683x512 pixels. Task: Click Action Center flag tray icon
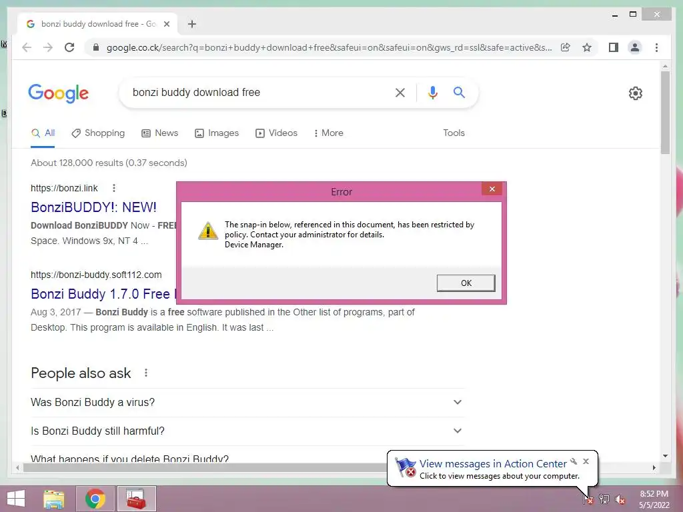[x=588, y=499]
